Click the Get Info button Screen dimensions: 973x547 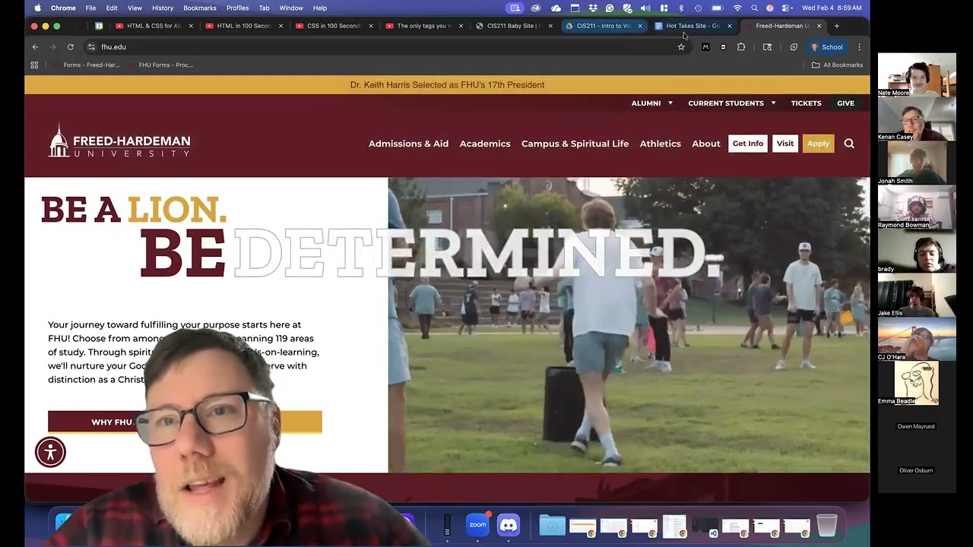748,144
